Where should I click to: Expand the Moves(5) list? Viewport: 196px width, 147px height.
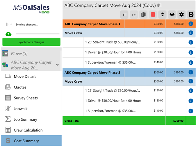point(19,53)
